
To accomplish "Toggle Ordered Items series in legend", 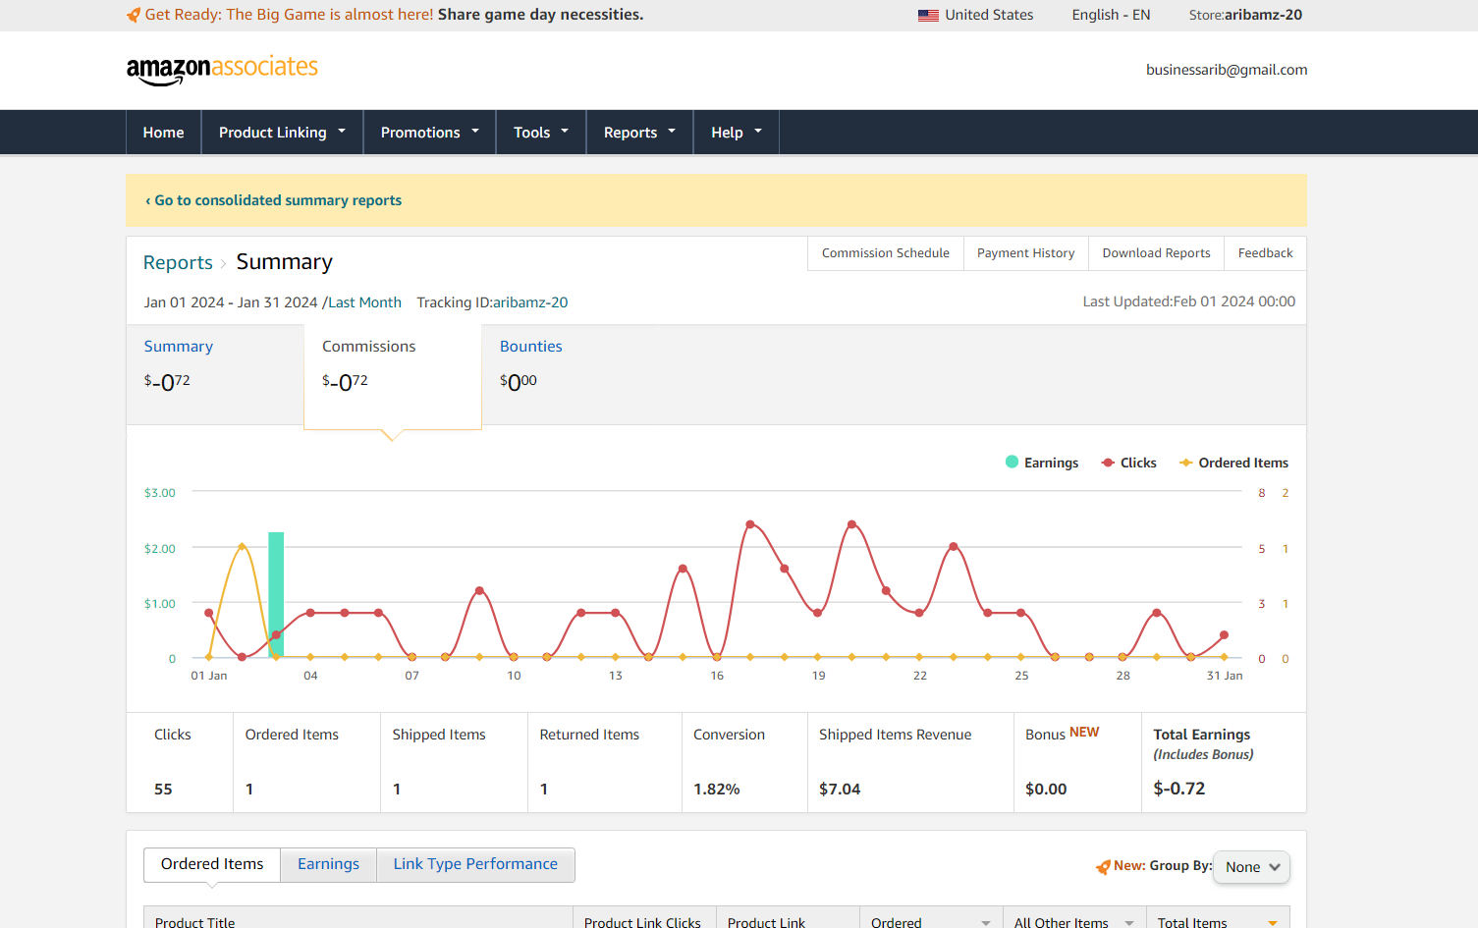I will click(x=1234, y=463).
